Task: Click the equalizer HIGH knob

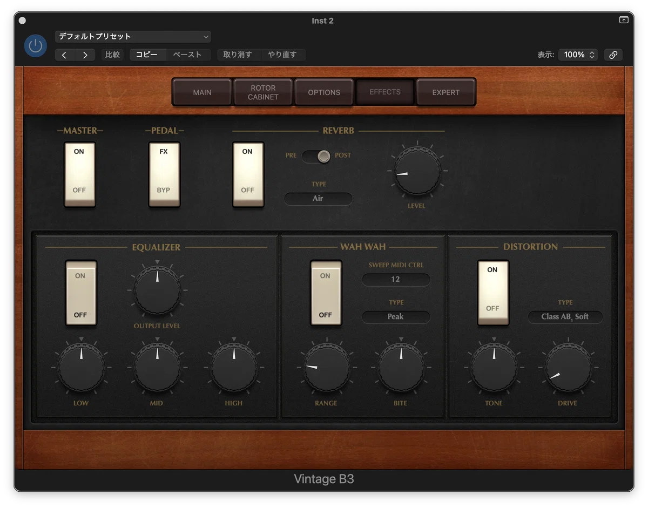Action: tap(234, 369)
